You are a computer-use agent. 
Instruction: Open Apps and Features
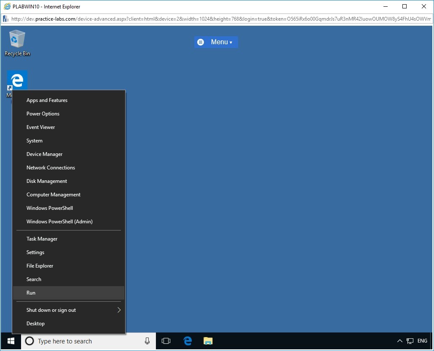point(47,100)
